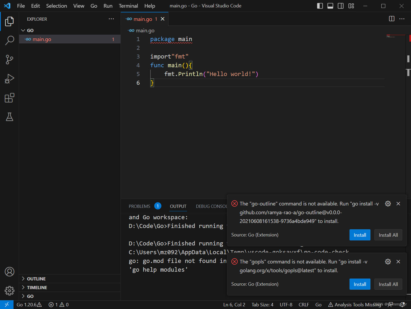Click Ln 6, Col 2 cursor position
The image size is (411, 309).
click(234, 305)
